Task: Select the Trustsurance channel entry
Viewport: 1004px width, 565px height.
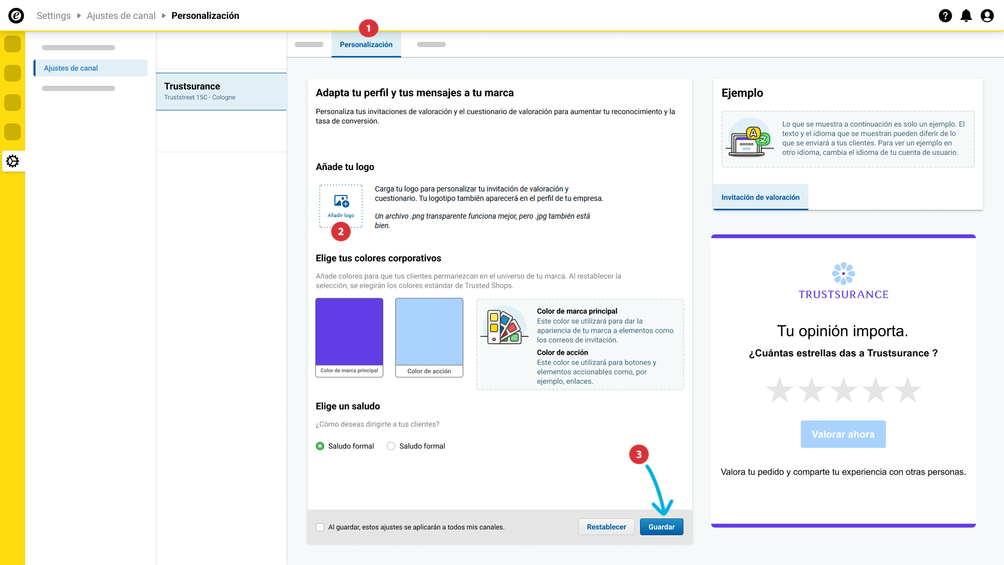Action: (x=221, y=92)
